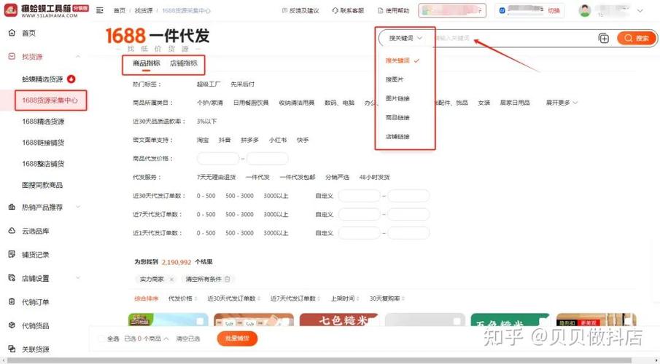The width and height of the screenshot is (660, 364).
Task: Switch to the 商品指标 tab
Action: [146, 63]
